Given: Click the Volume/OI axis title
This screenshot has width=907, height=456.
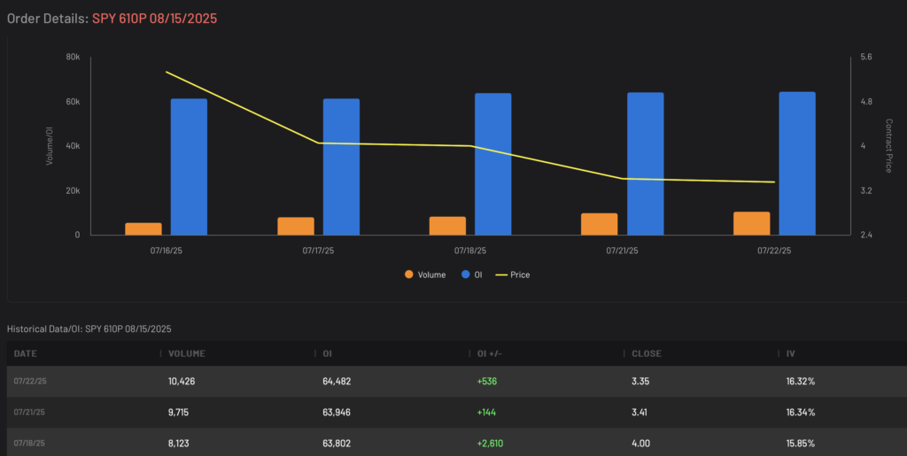Looking at the screenshot, I should click(50, 145).
